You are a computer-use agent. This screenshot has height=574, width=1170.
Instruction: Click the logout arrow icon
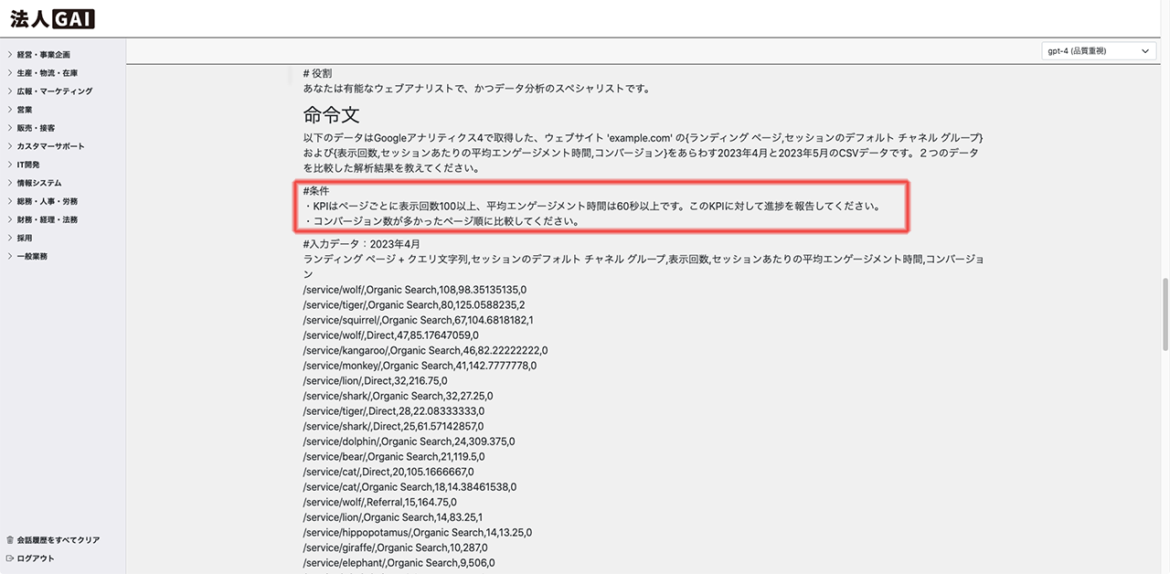pyautogui.click(x=10, y=558)
